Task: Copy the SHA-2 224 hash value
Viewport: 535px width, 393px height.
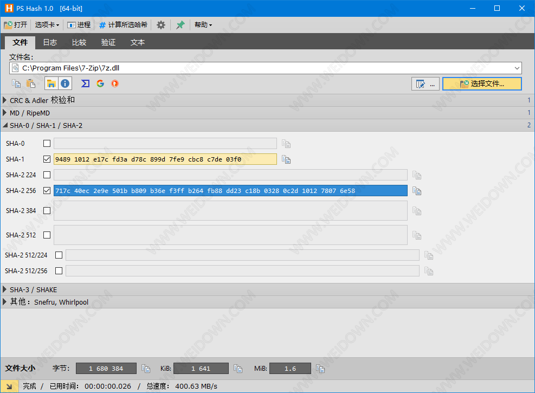Action: point(417,175)
